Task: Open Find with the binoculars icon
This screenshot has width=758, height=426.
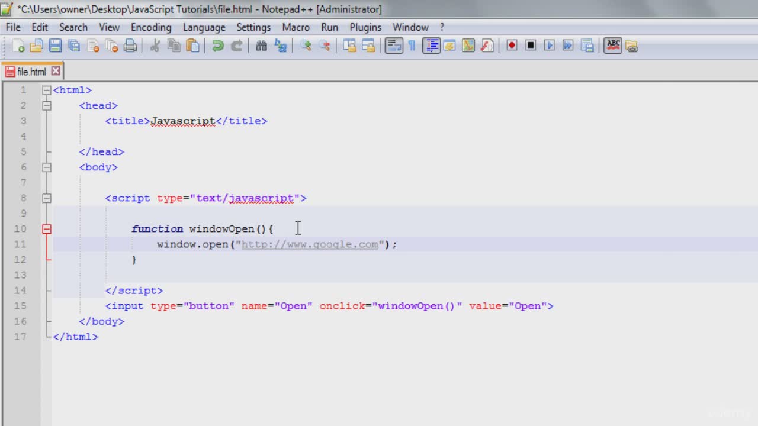Action: (261, 46)
